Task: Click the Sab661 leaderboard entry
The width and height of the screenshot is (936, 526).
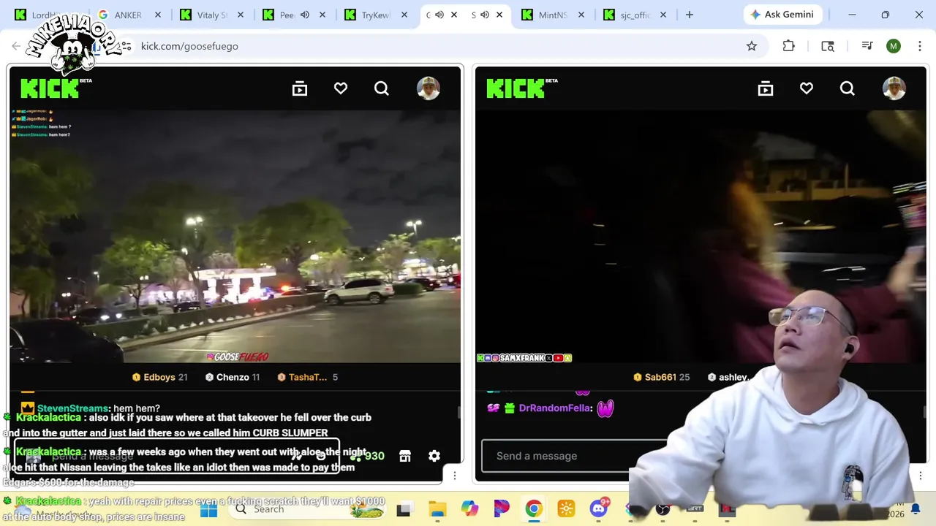Action: pyautogui.click(x=663, y=377)
